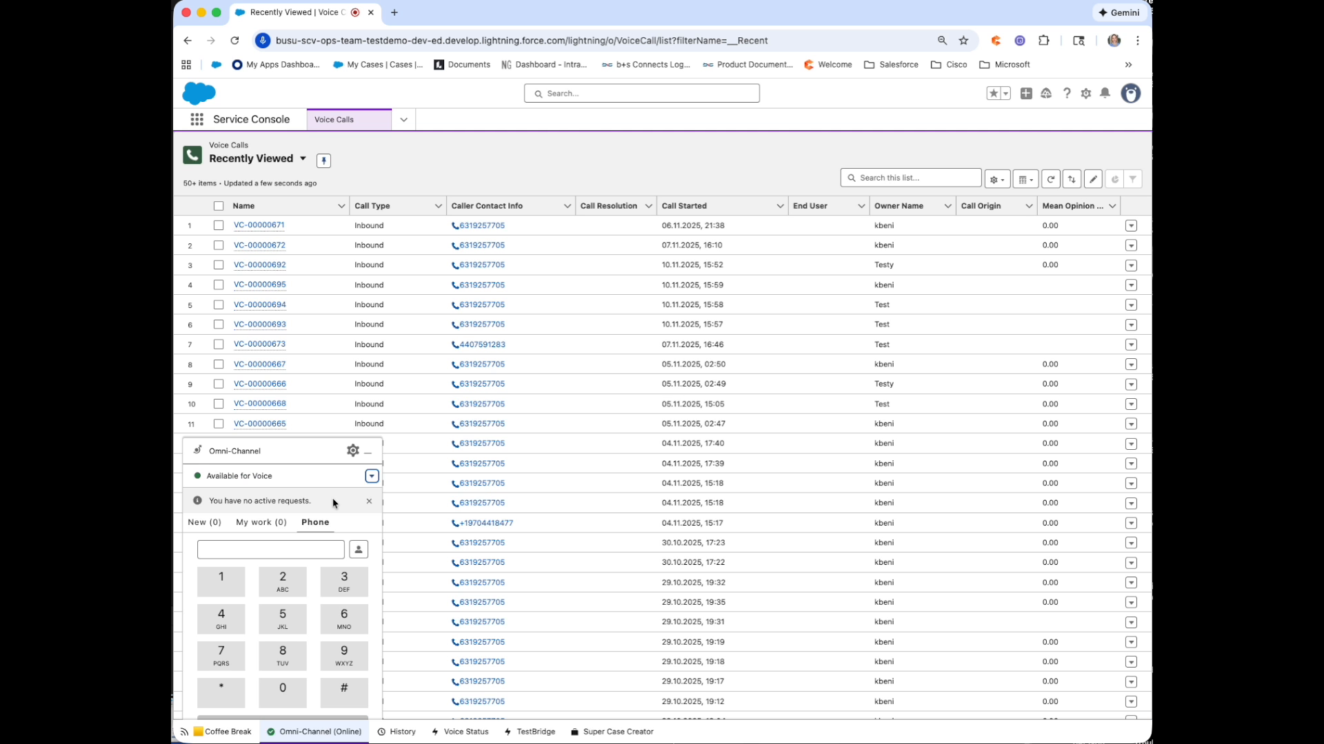Call the number 4407591283
The height and width of the screenshot is (744, 1324).
tap(483, 344)
